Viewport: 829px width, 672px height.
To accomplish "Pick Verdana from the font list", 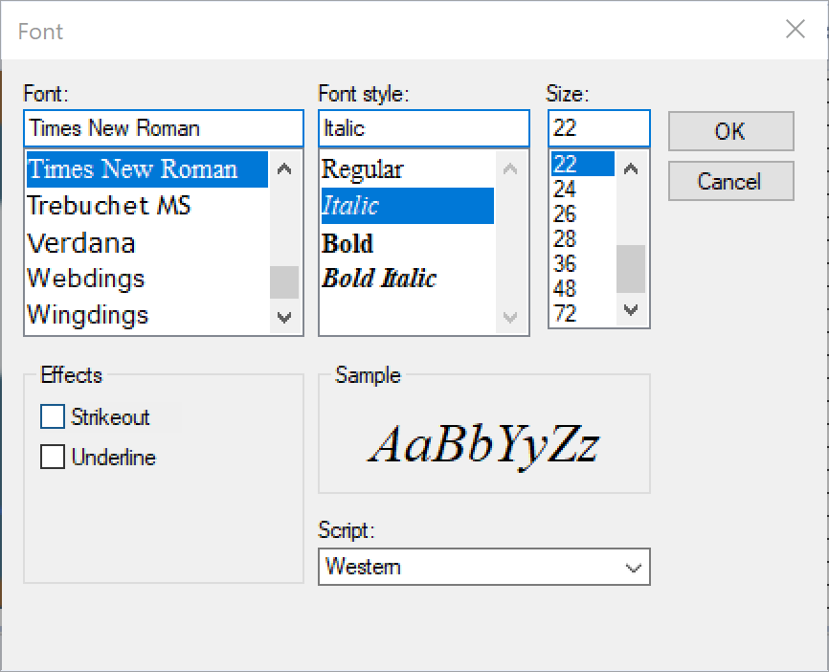I will 81,243.
